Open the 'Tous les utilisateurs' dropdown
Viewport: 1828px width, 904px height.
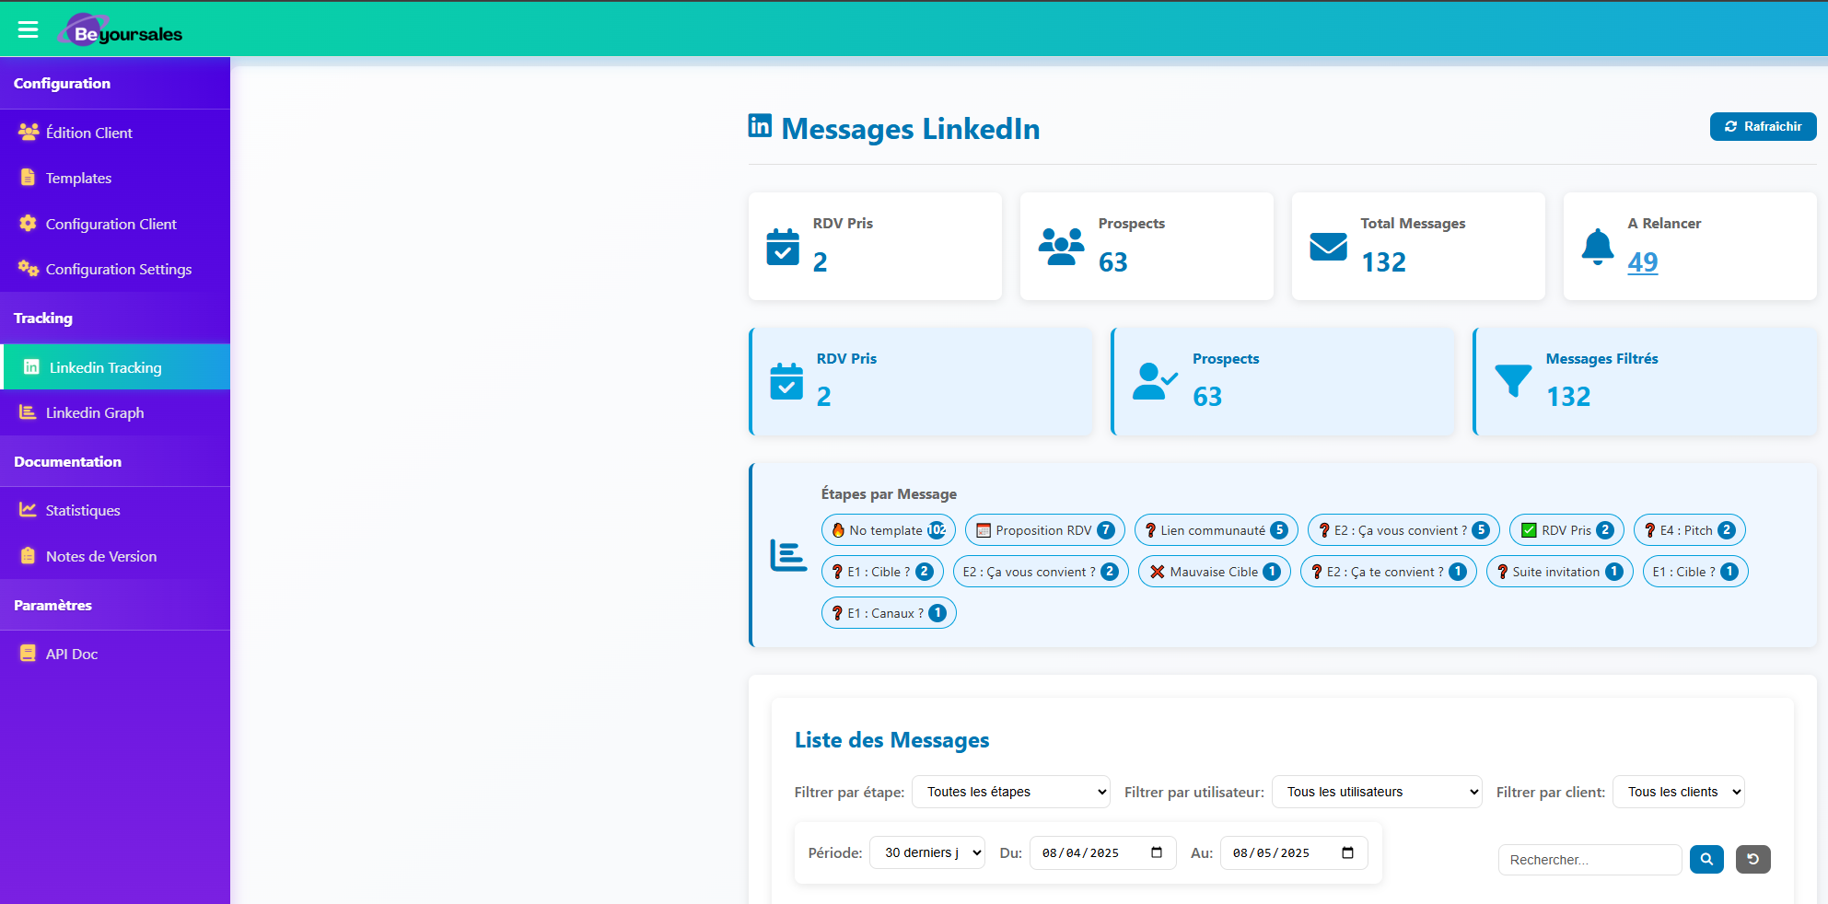pos(1376,792)
